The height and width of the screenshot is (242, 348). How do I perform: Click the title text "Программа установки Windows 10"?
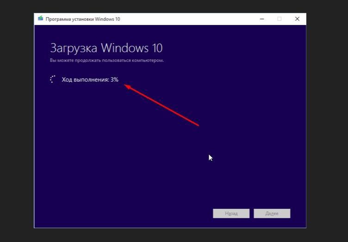click(83, 19)
